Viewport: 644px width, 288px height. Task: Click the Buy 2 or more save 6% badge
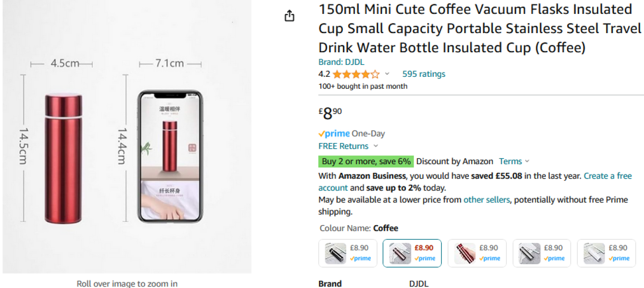pos(366,161)
